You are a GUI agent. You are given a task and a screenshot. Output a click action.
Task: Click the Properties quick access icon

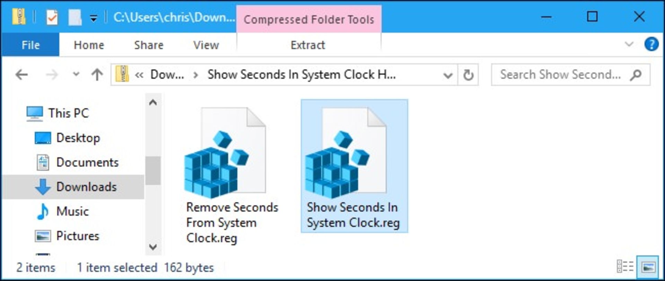[x=52, y=17]
